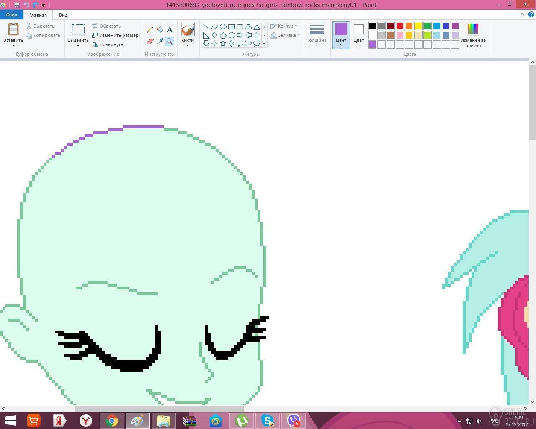Choose the Right triangle shape
Image resolution: width=536 pixels, height=429 pixels.
click(206, 35)
